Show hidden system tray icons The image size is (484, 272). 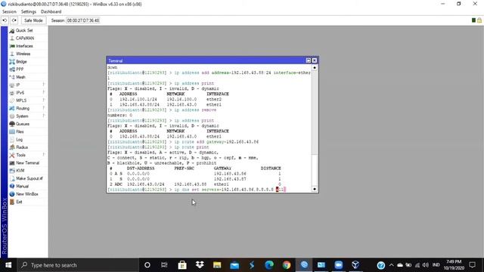coord(392,265)
